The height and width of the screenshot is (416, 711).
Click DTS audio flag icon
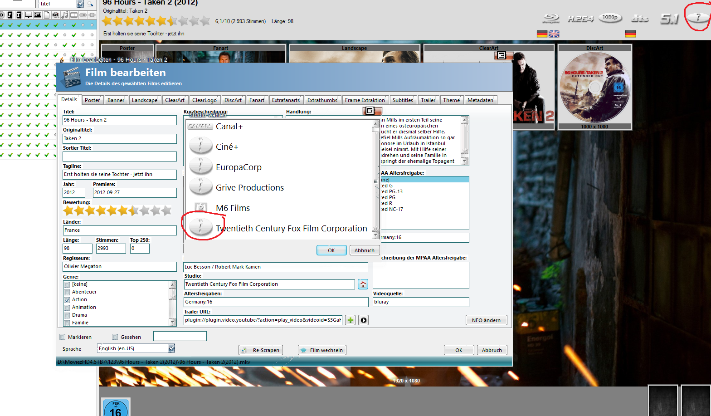point(640,19)
